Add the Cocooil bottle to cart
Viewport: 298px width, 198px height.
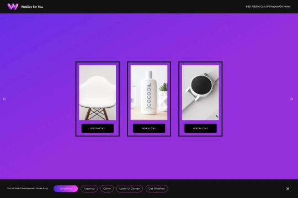pos(149,128)
